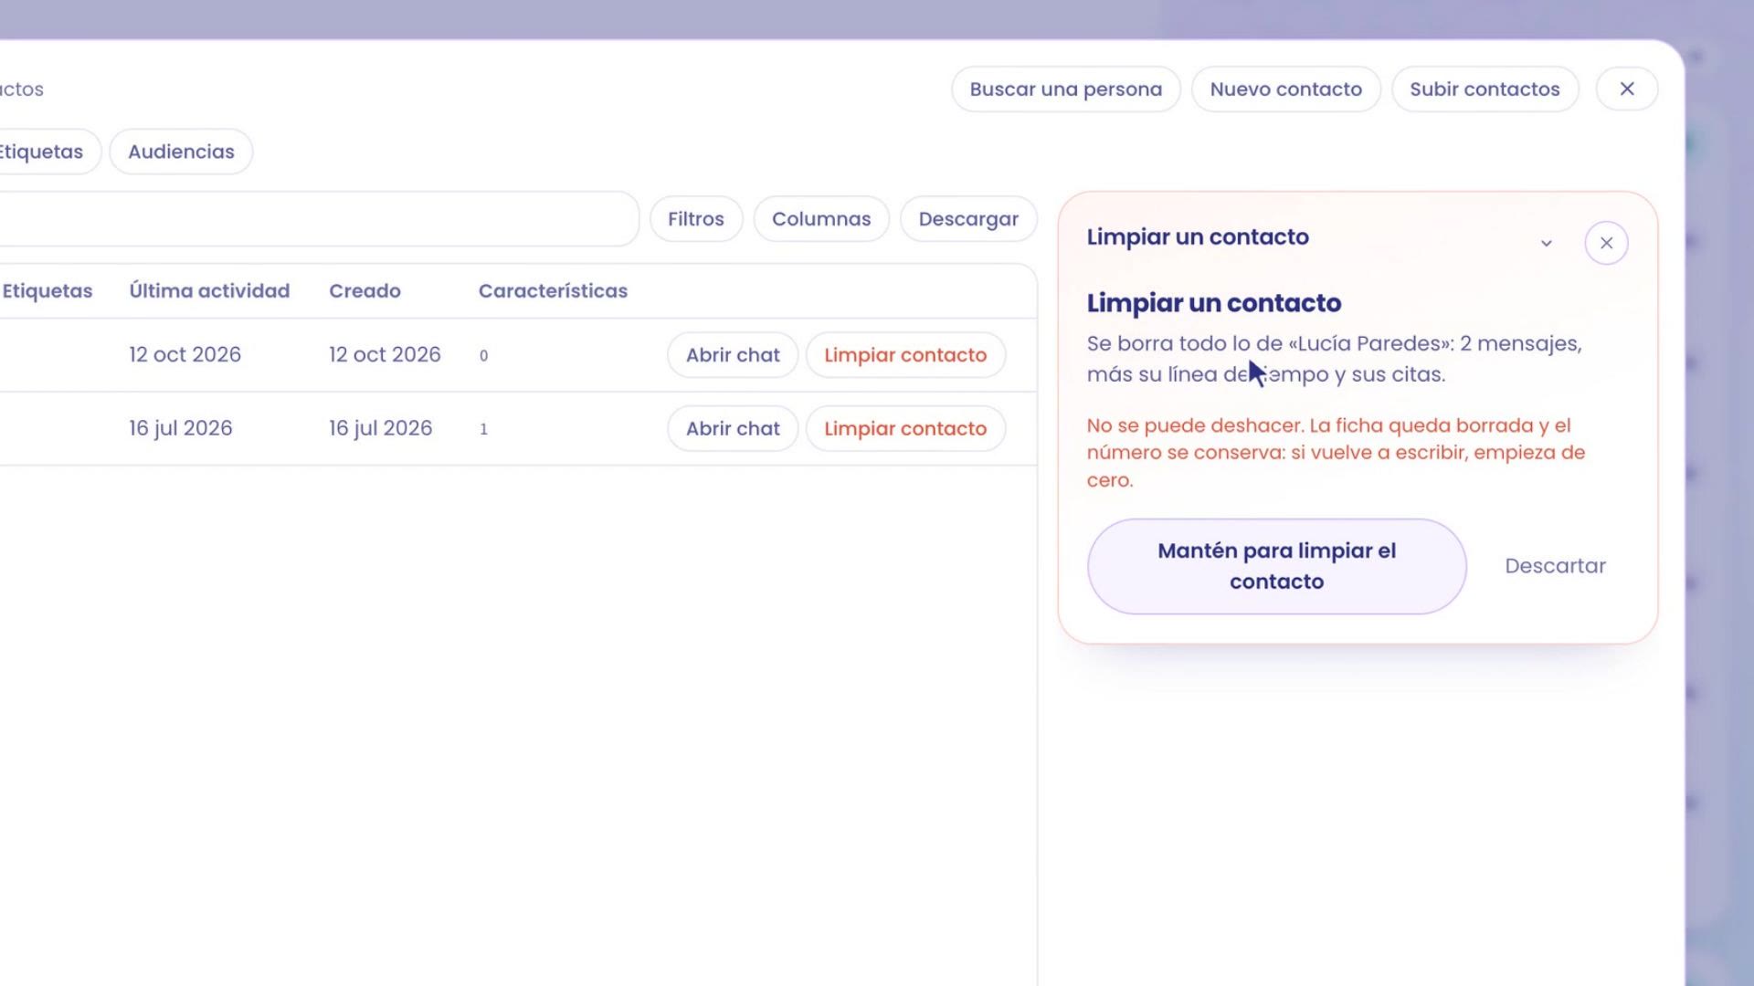The image size is (1754, 986).
Task: Open chat for the 12 oct 2026 row
Action: click(733, 355)
